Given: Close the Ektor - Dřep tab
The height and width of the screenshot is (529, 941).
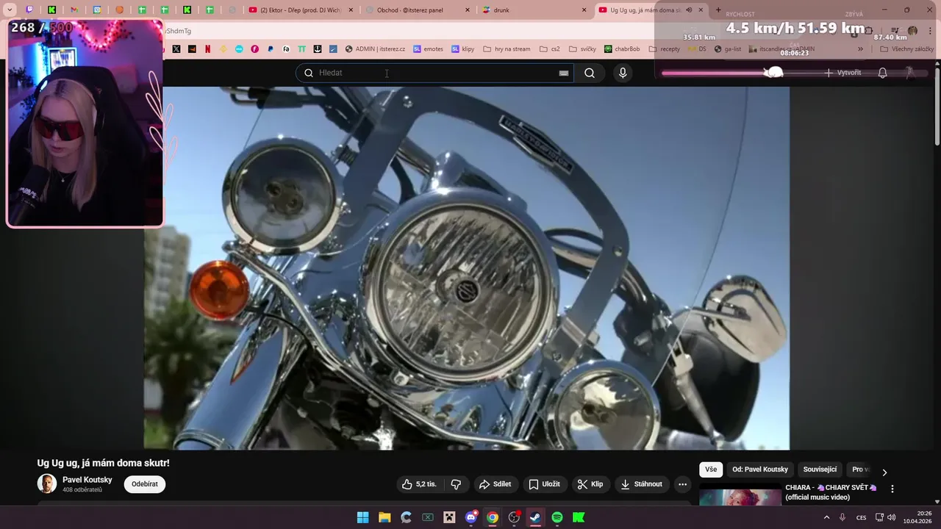Looking at the screenshot, I should click(351, 10).
